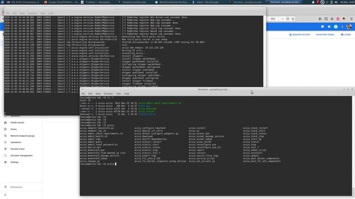
Task: Click the battery icon in system tray
Action: (332, 2)
